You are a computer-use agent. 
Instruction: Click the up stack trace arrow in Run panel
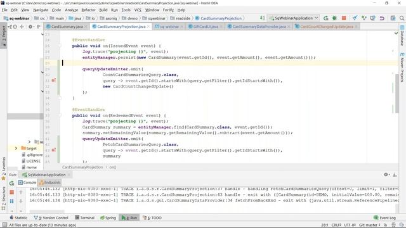click(21, 192)
